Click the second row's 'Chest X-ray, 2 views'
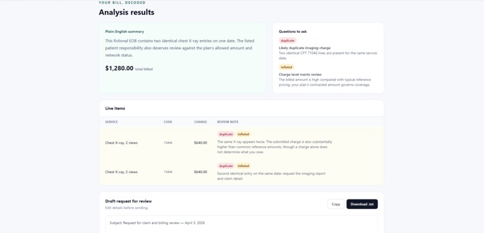This screenshot has height=233, width=484. [x=121, y=172]
